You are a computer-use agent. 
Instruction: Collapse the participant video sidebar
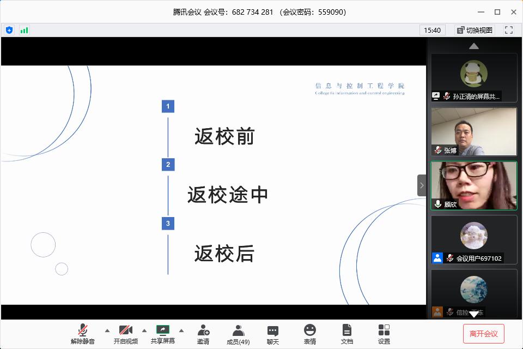click(422, 185)
